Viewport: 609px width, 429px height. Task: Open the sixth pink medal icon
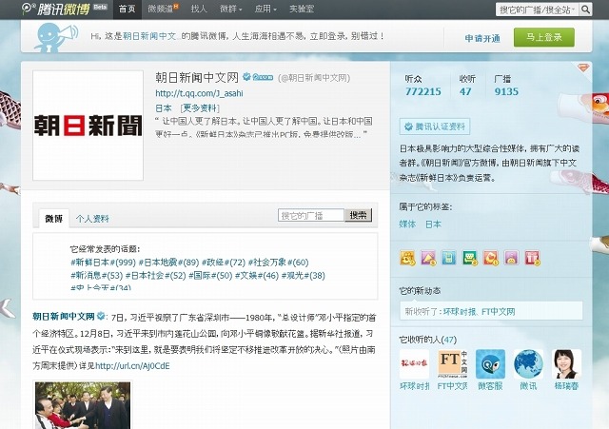[511, 258]
